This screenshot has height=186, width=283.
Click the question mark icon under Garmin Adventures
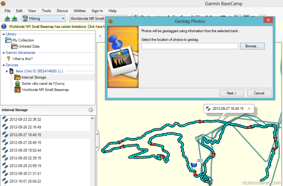tap(8, 58)
